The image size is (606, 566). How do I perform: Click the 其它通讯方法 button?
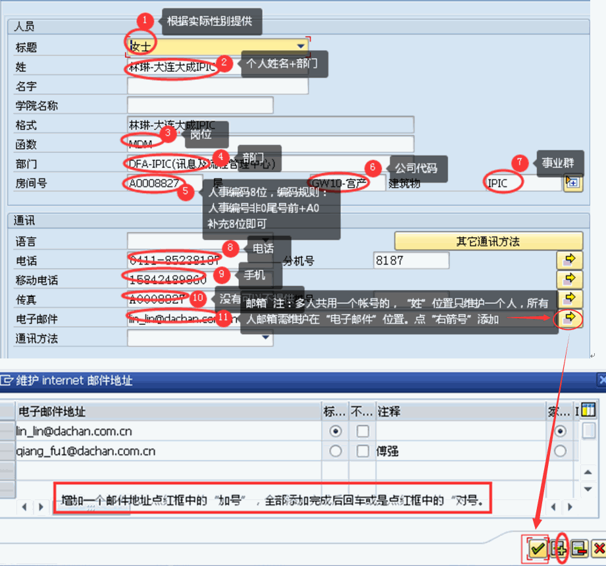[488, 241]
